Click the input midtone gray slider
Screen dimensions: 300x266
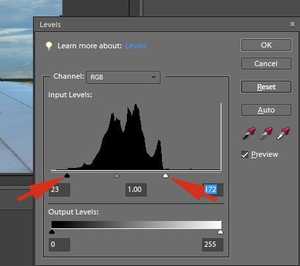point(116,175)
